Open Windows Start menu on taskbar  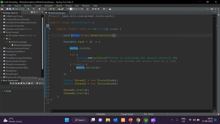tap(67, 120)
